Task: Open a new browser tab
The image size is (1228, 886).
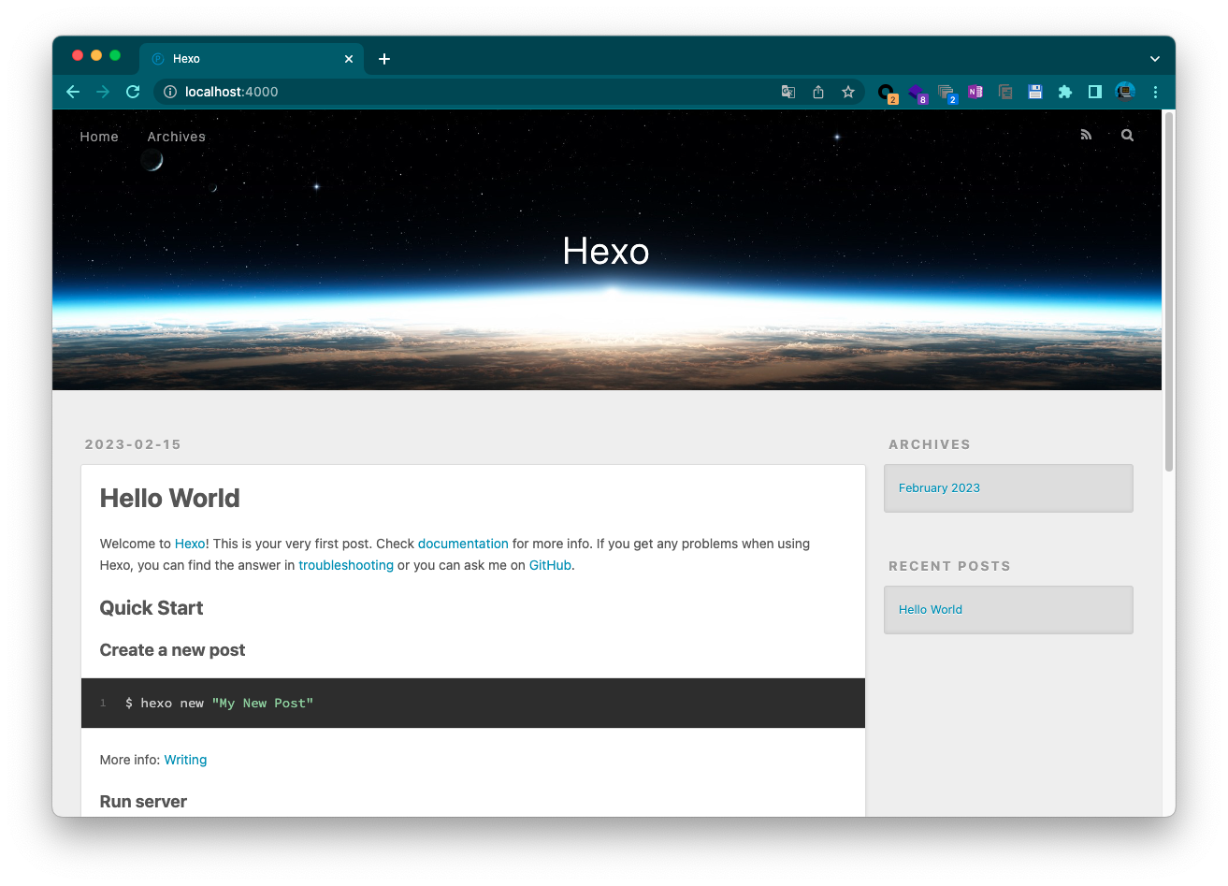Action: click(x=384, y=59)
